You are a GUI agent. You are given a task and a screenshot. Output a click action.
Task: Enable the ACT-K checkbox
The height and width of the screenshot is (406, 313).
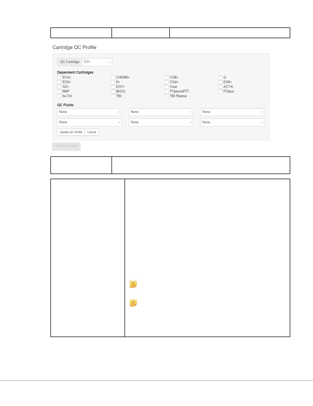click(220, 87)
